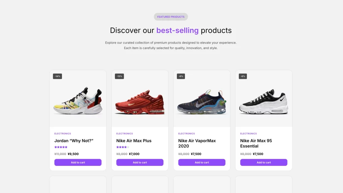The height and width of the screenshot is (193, 343).
Task: Click the -14% discount badge
Action: click(x=57, y=76)
